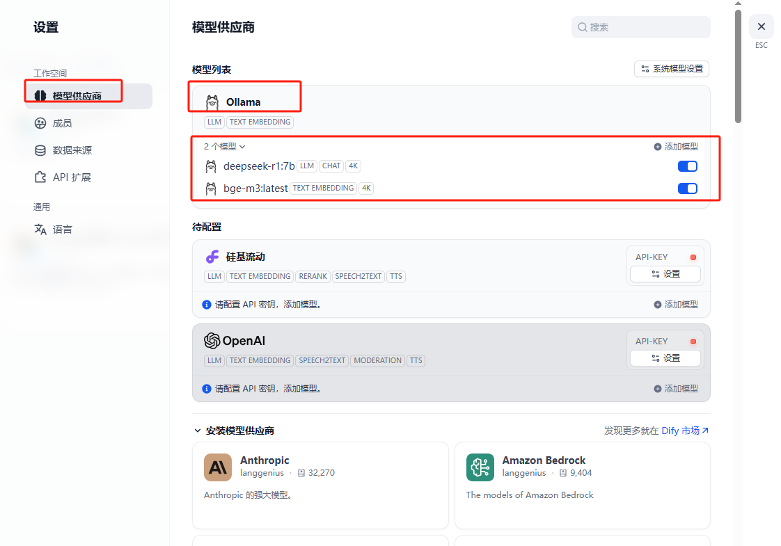Click the Amazon Bedrock logo
The image size is (781, 546).
(x=480, y=467)
